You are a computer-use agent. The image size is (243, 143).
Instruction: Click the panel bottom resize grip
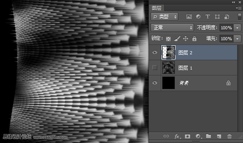click(x=196, y=141)
